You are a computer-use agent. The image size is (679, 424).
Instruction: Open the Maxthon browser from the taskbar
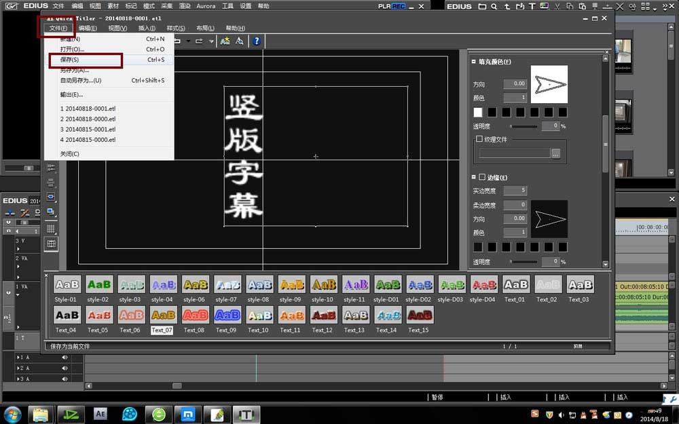pyautogui.click(x=187, y=415)
